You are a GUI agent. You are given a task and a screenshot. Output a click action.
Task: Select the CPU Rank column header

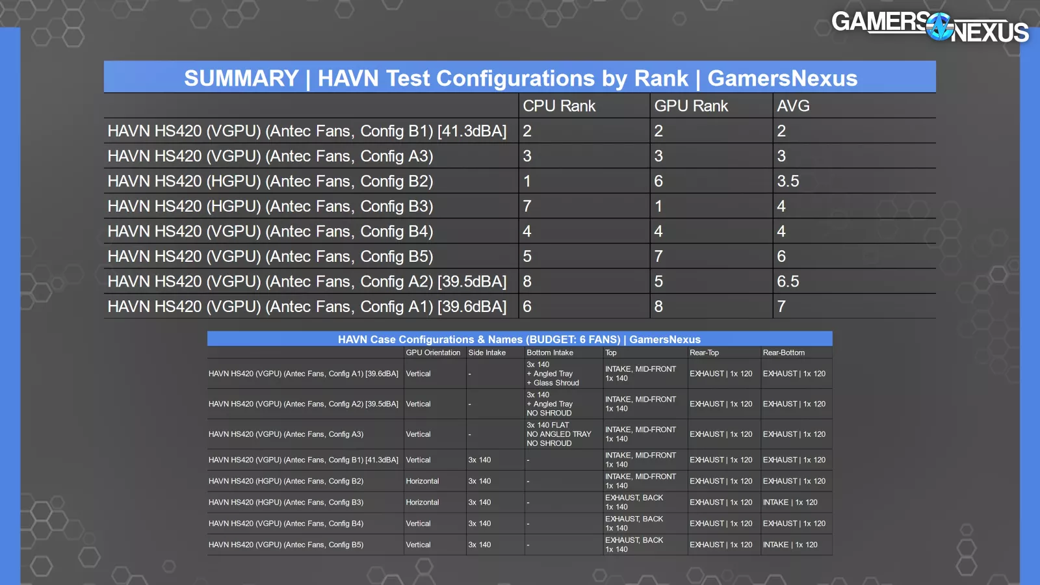(559, 106)
